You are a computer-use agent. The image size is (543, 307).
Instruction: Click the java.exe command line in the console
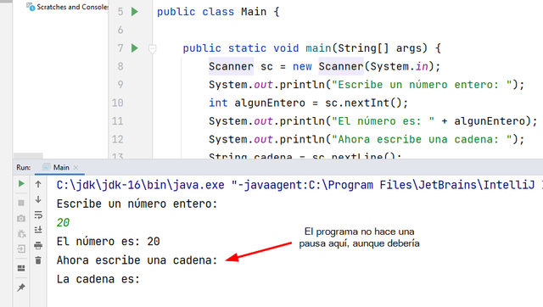[299, 185]
